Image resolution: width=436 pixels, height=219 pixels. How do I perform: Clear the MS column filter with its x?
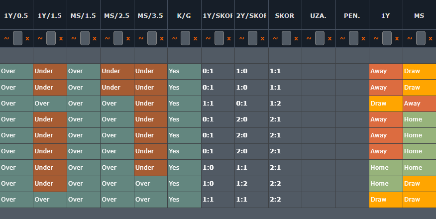431,38
